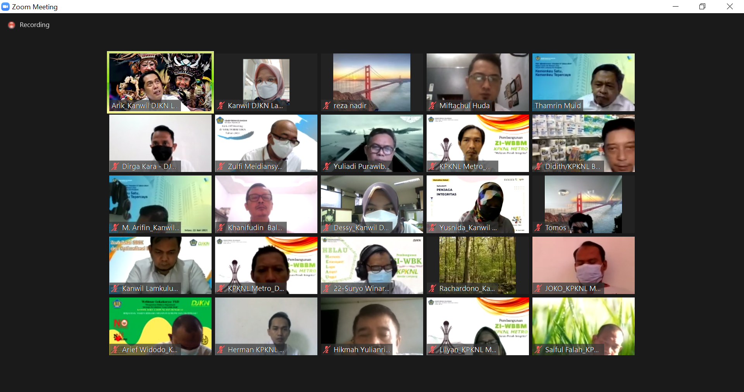Screen dimensions: 744x392
Task: Click muted mic icon on Miftachul Huda
Action: [432, 105]
